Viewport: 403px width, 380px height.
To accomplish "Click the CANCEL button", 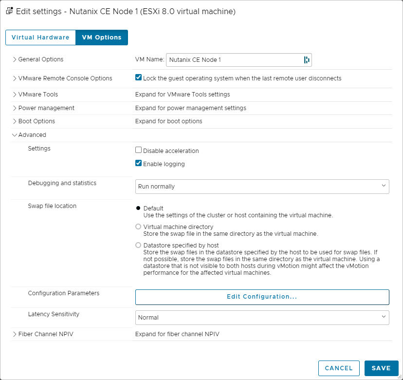I will (339, 368).
